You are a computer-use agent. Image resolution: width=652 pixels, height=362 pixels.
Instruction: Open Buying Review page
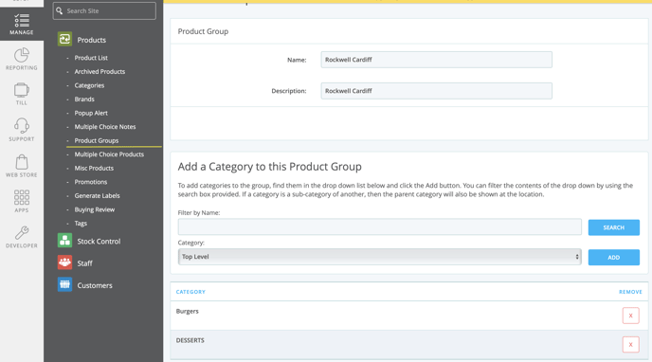[95, 209]
